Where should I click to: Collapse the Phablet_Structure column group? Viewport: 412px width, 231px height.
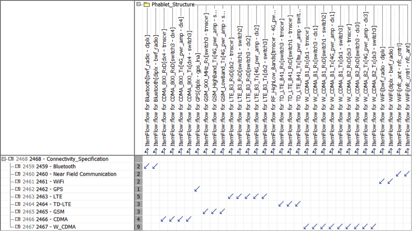coord(138,4)
